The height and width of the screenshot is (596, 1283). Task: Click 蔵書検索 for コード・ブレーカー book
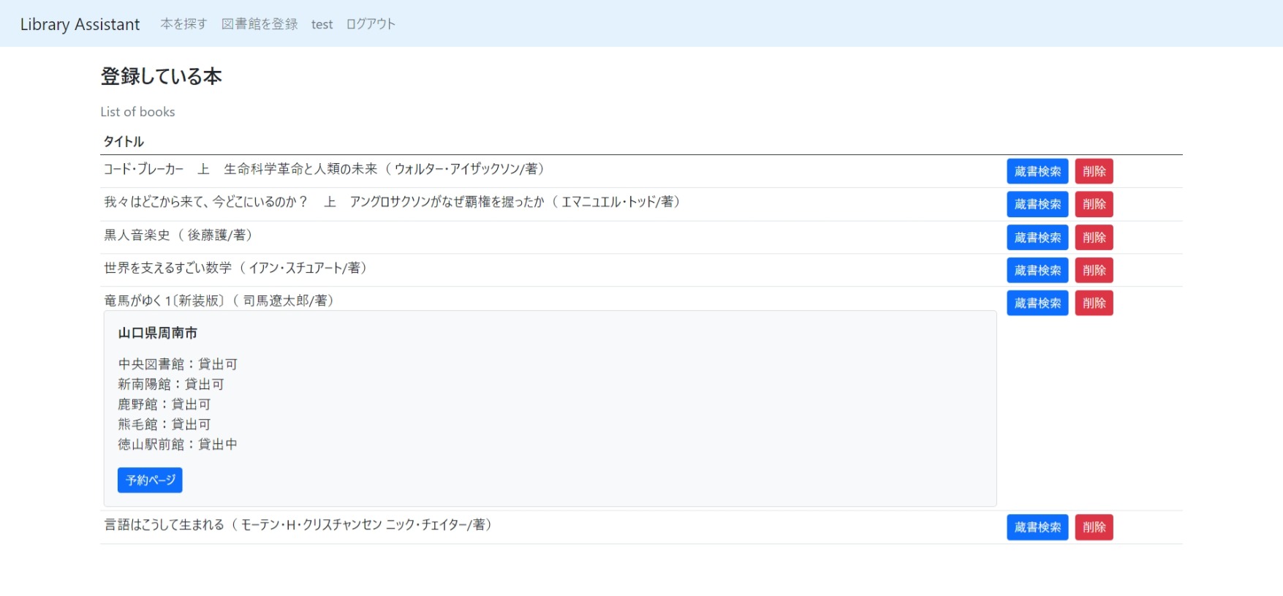pos(1037,171)
